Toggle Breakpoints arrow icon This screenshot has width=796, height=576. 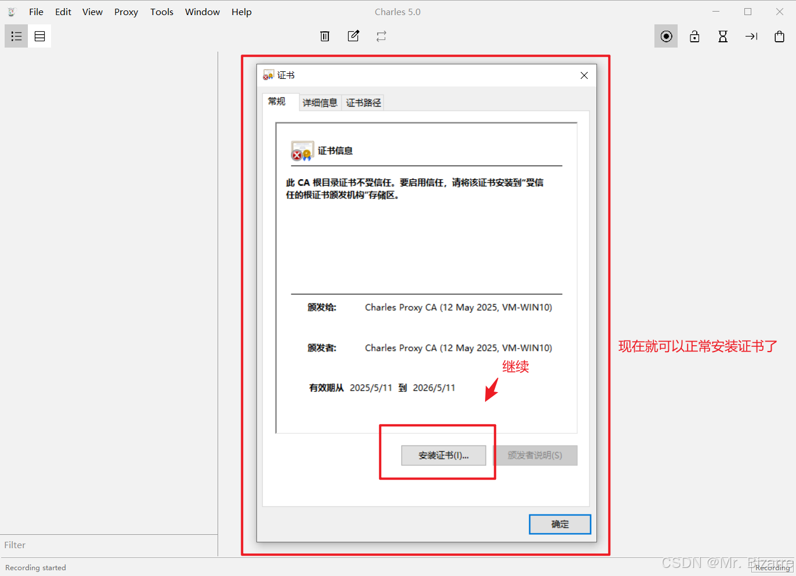[751, 36]
